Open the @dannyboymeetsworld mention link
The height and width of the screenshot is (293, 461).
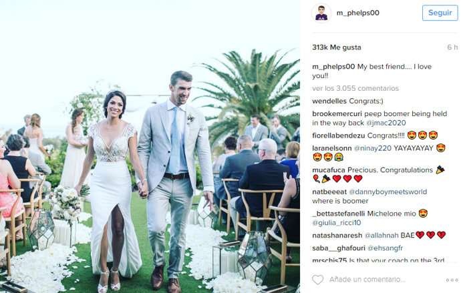(x=388, y=192)
